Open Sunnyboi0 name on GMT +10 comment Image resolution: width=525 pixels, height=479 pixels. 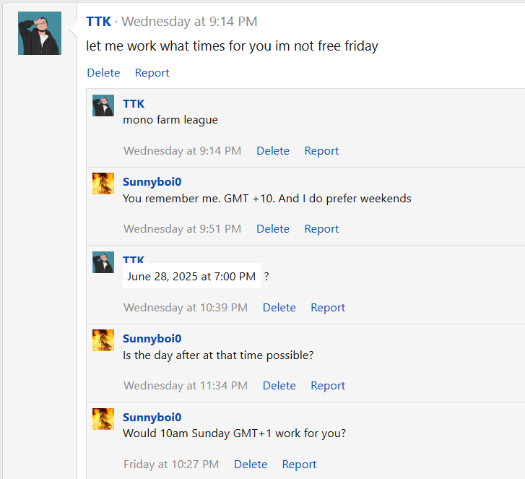pos(152,182)
